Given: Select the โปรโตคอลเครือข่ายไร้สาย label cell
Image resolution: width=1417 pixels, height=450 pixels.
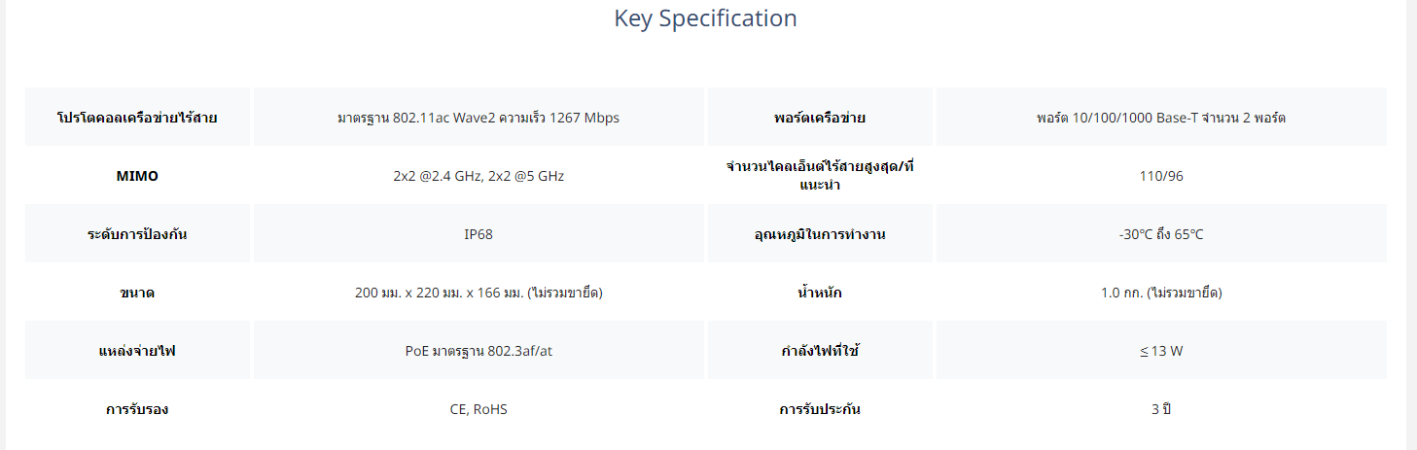Looking at the screenshot, I should 137,118.
